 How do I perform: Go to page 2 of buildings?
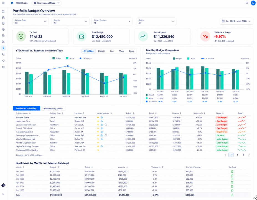pos(237,155)
